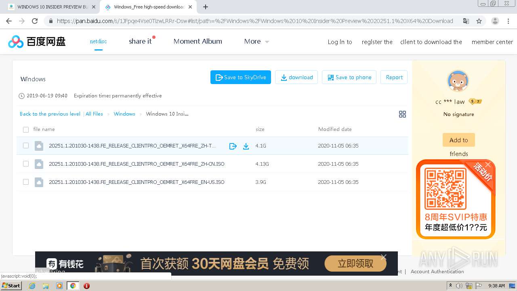This screenshot has width=517, height=291.
Task: Click the EN-US.ISO file type icon
Action: [39, 182]
